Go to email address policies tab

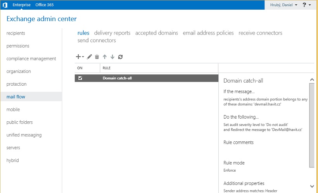pos(208,33)
